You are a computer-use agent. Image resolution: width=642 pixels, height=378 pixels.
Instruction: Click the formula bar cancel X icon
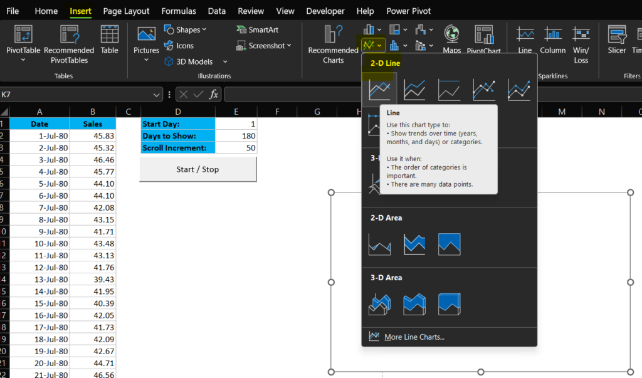(184, 95)
